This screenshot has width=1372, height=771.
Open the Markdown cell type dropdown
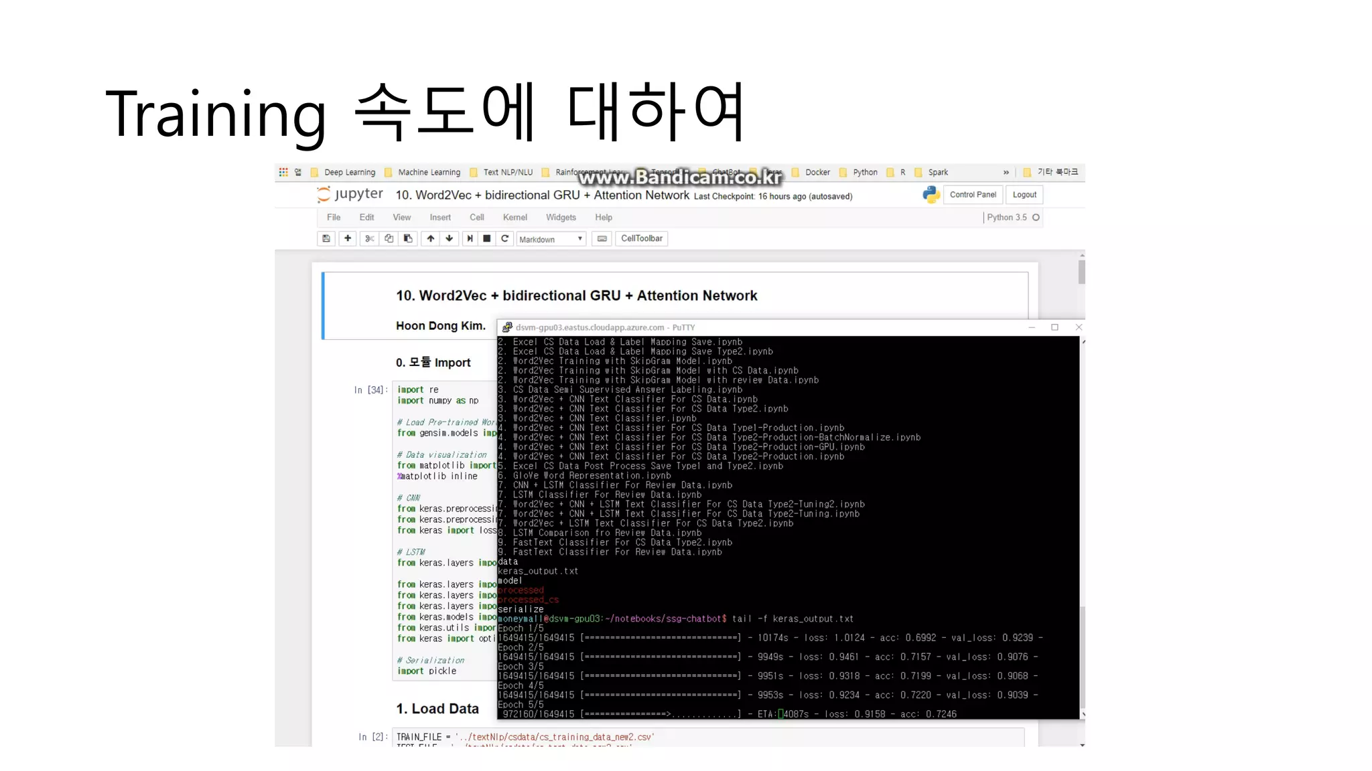tap(551, 239)
